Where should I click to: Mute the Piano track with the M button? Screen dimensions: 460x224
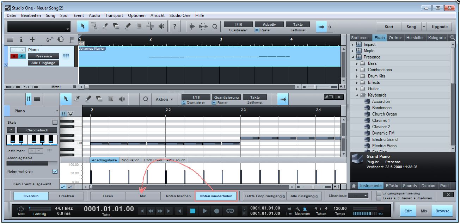pos(14,50)
